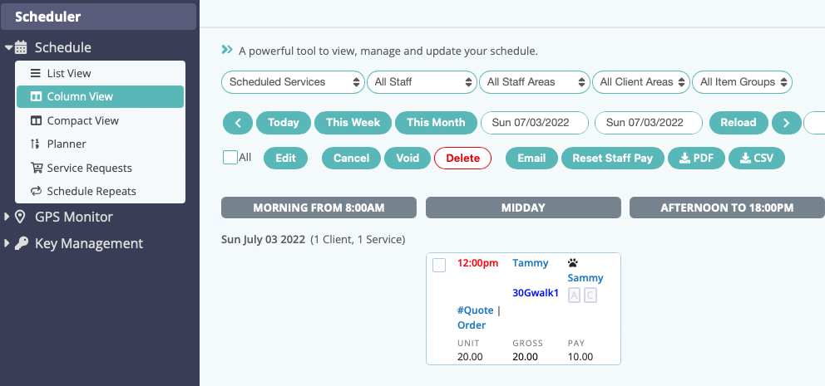Select the 12:00pm service checkbox
Screen dimensions: 825x386
click(x=439, y=265)
